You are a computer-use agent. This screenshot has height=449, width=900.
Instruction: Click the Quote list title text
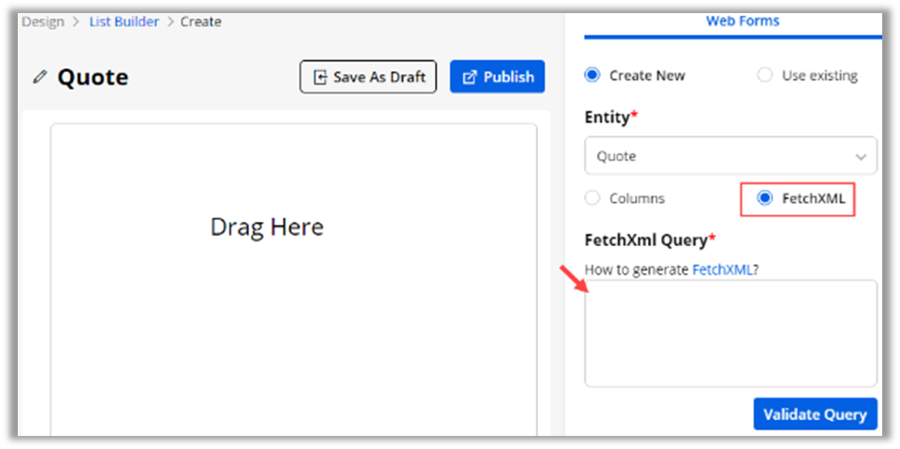[93, 77]
